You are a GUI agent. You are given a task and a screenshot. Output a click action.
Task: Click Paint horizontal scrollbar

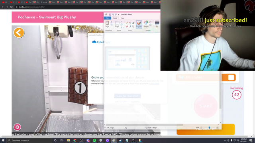click(x=144, y=125)
